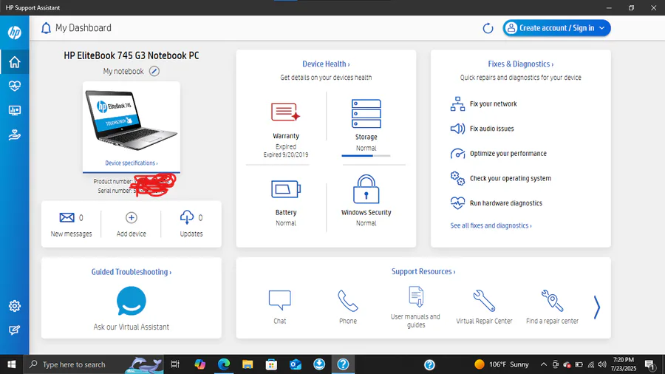Click the Run hardware diagnostics text
665x374 pixels.
point(506,203)
